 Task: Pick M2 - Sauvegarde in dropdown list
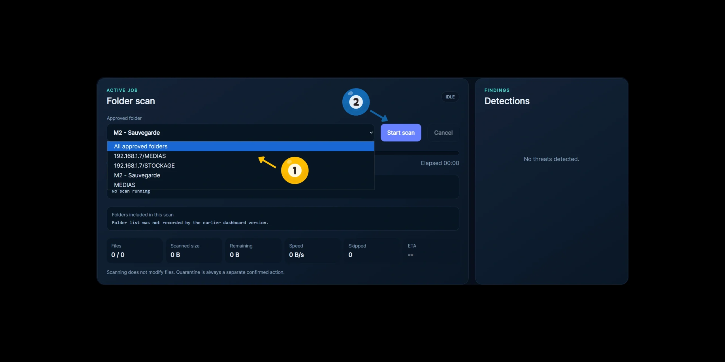240,175
